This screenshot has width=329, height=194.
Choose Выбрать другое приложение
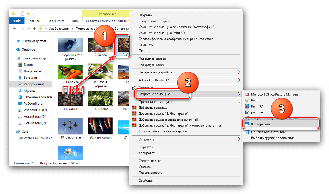click(x=273, y=138)
